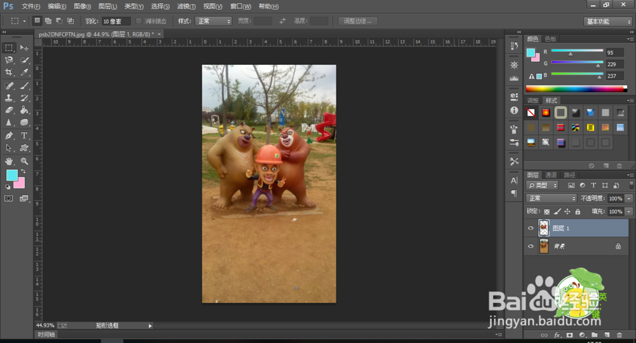Select the Spot Healing Brush tool
This screenshot has height=343, width=636.
click(9, 86)
